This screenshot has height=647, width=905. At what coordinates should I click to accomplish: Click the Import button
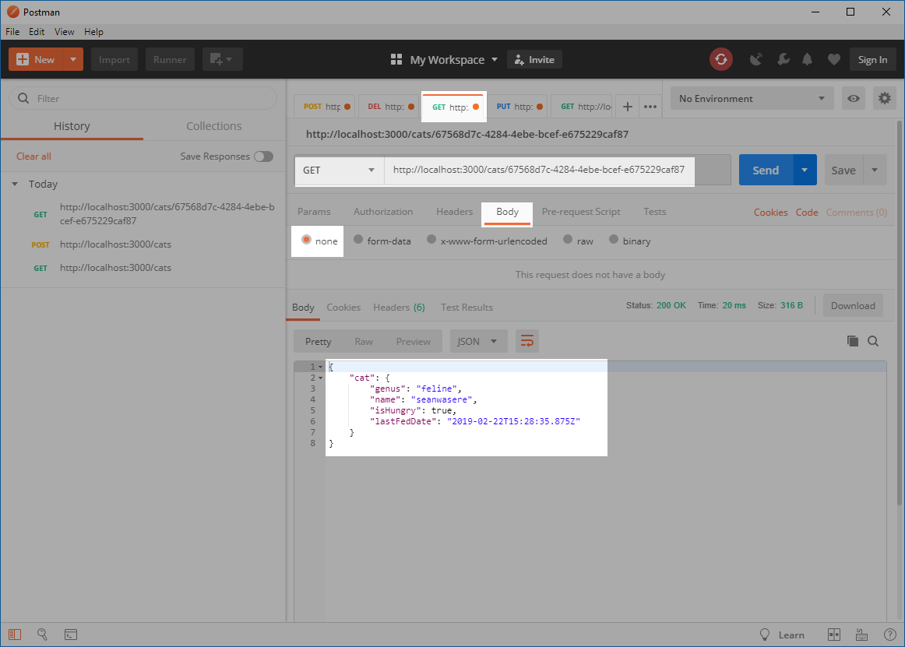(x=114, y=59)
